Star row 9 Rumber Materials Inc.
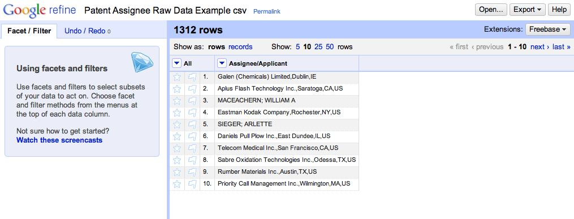 pos(177,172)
